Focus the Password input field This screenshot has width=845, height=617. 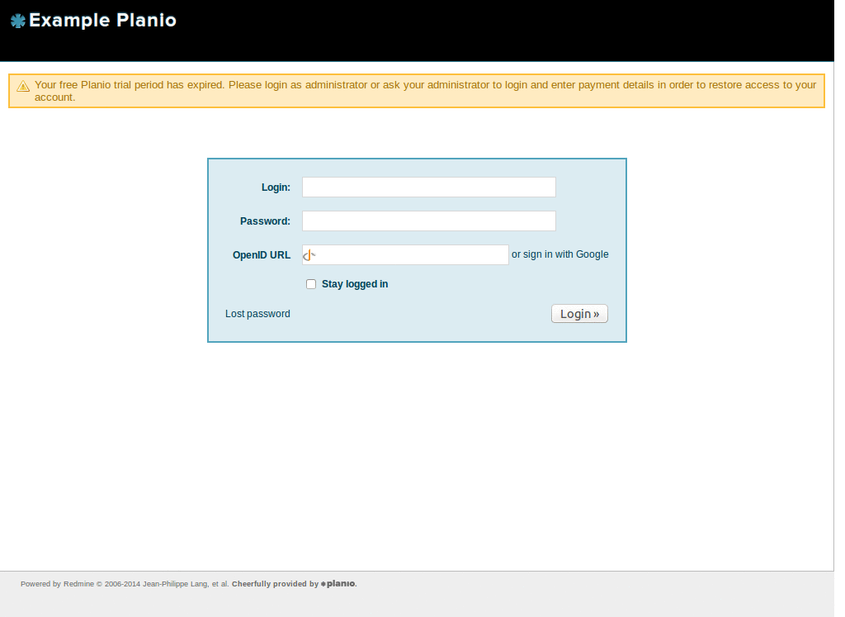point(429,221)
